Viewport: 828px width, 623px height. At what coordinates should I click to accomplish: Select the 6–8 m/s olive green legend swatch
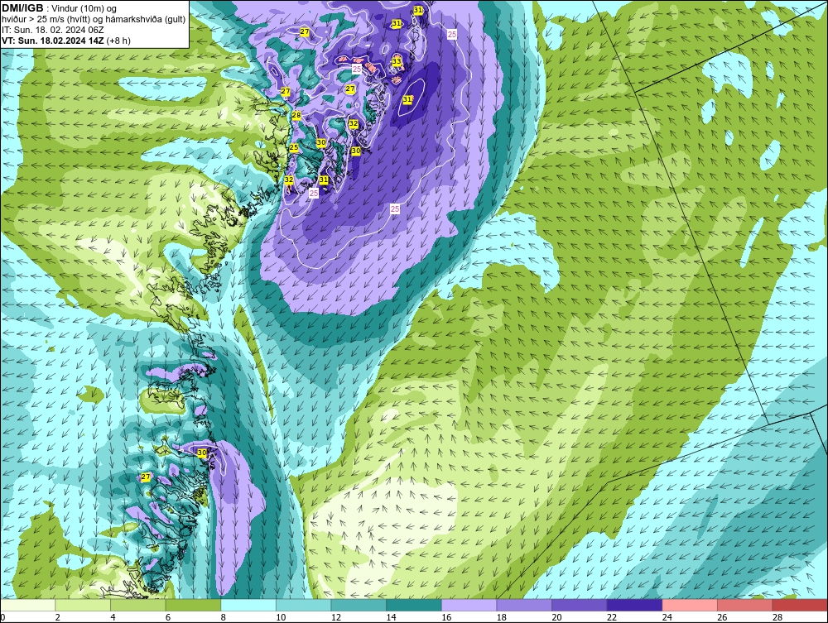193,605
